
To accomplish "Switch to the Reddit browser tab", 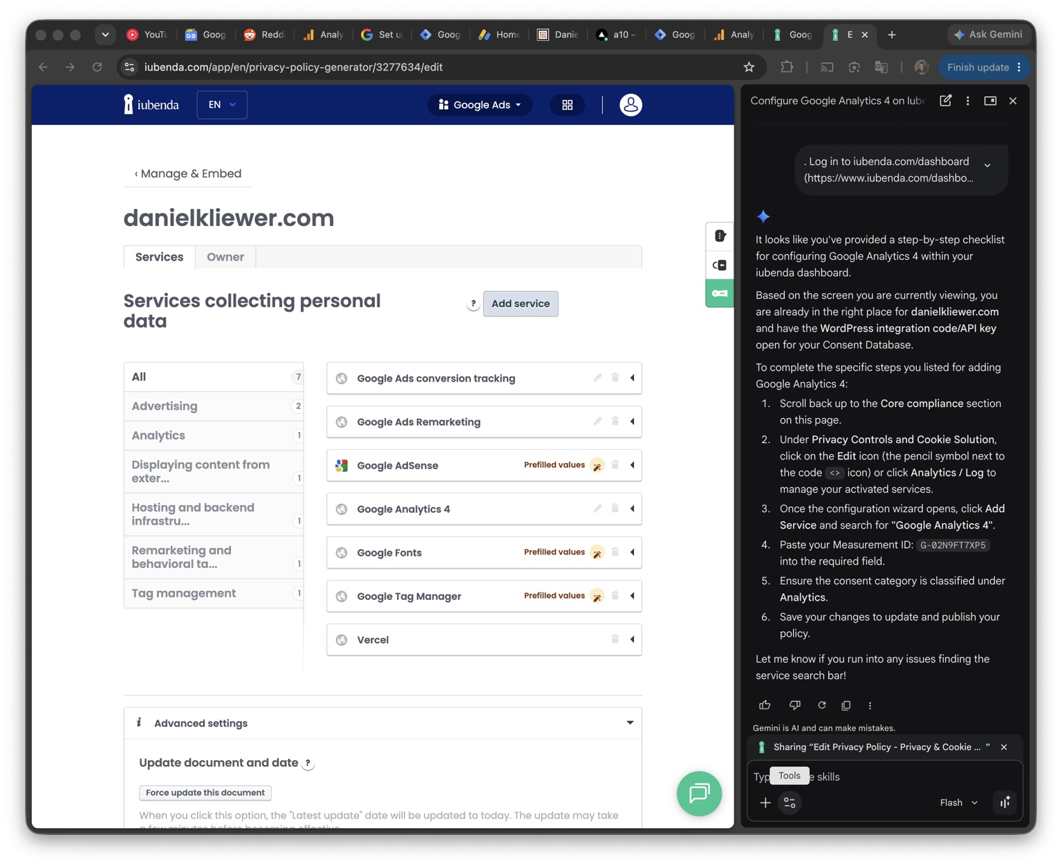I will 265,35.
